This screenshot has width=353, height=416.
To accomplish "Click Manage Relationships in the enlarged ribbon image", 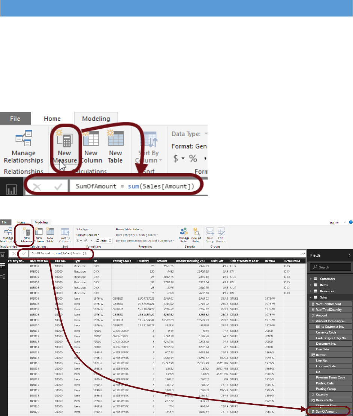I will tap(23, 147).
